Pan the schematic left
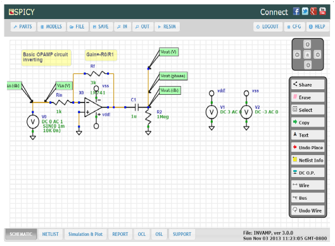This screenshot has height=246, width=335. point(297,54)
